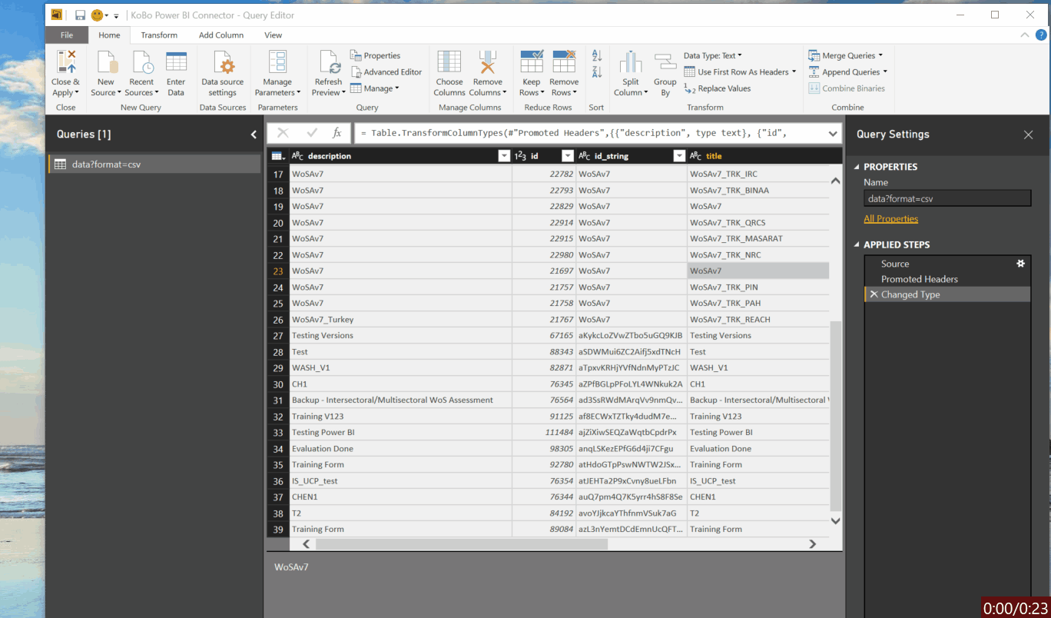Open the New Source icon
The height and width of the screenshot is (618, 1051).
[x=106, y=62]
